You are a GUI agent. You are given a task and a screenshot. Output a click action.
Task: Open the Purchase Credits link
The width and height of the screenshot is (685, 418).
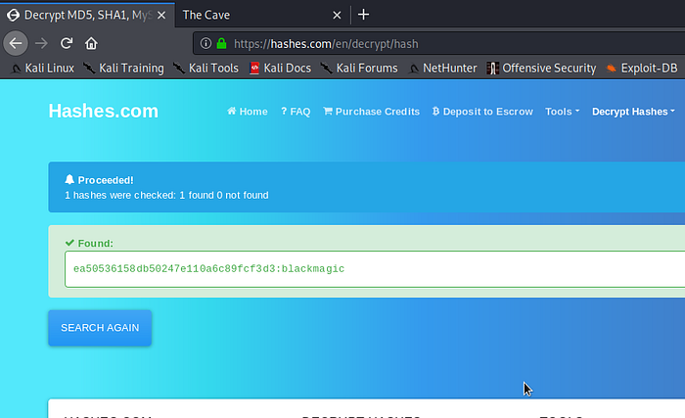[x=371, y=112]
